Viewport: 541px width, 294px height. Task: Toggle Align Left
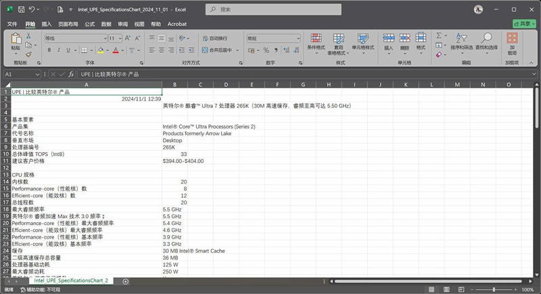tap(151, 50)
